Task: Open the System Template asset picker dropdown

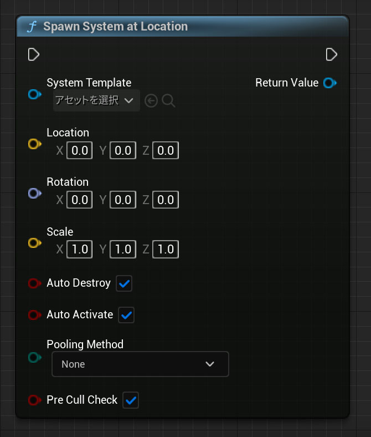Action: 96,101
